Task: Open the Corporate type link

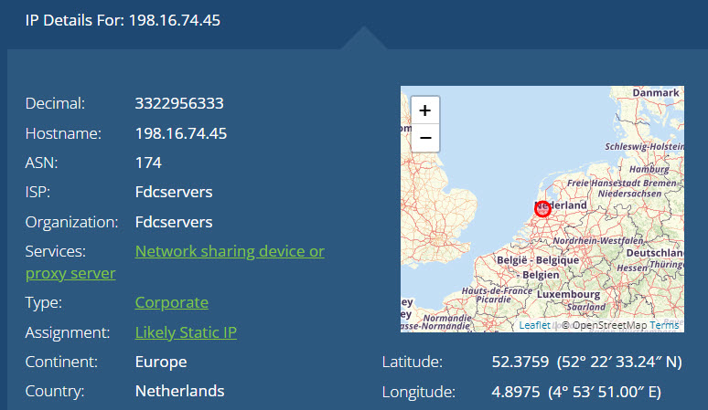Action: (172, 302)
